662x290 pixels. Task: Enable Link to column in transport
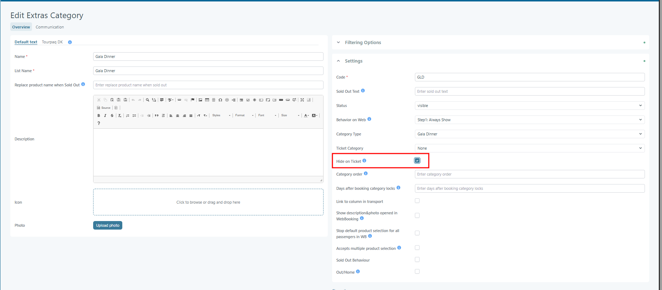[x=417, y=201]
